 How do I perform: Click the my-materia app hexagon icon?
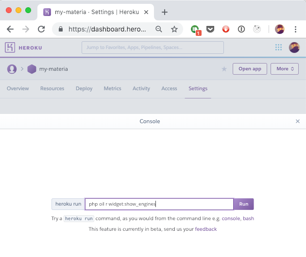tap(32, 69)
